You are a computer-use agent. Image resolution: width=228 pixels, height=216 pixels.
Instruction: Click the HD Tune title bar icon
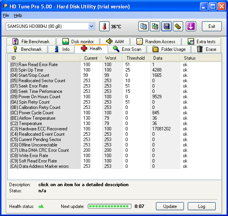[x=5, y=6]
